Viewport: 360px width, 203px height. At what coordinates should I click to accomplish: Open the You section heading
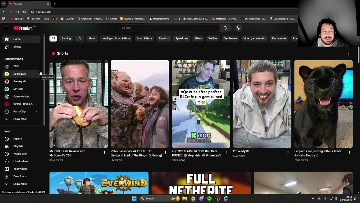9,131
